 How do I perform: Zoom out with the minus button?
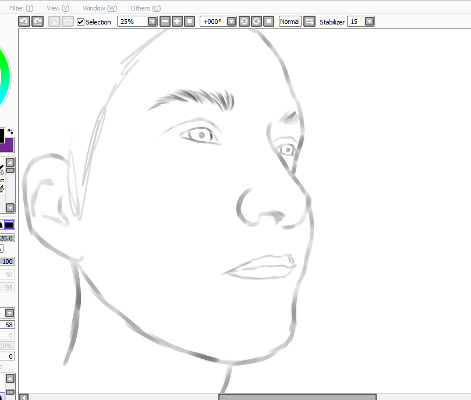165,22
